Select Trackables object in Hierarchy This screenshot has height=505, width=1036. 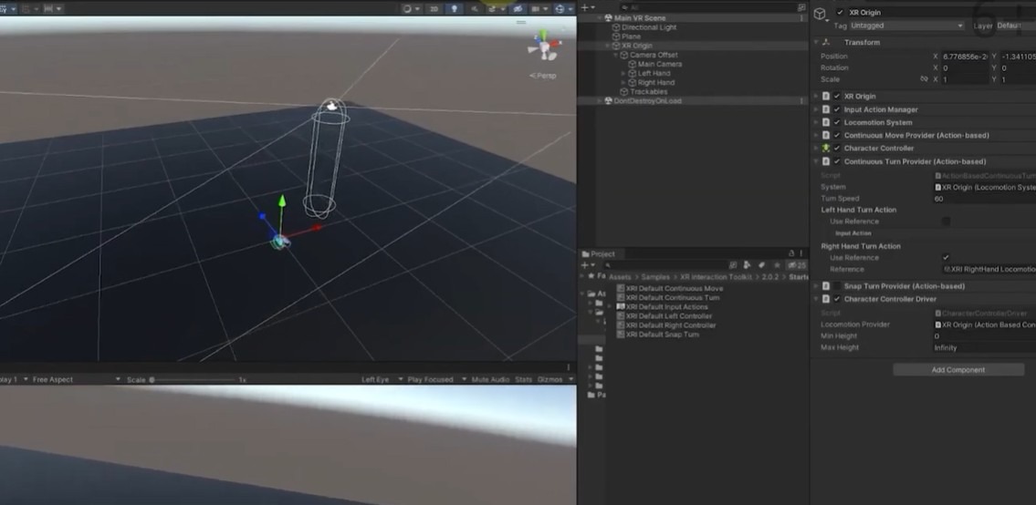[648, 92]
